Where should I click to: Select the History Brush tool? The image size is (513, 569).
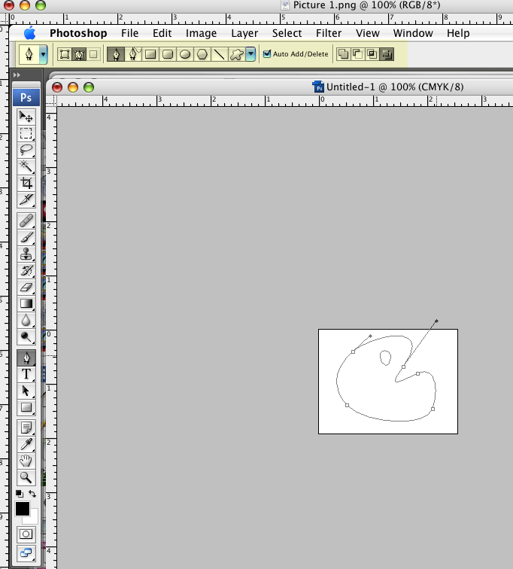tap(26, 270)
